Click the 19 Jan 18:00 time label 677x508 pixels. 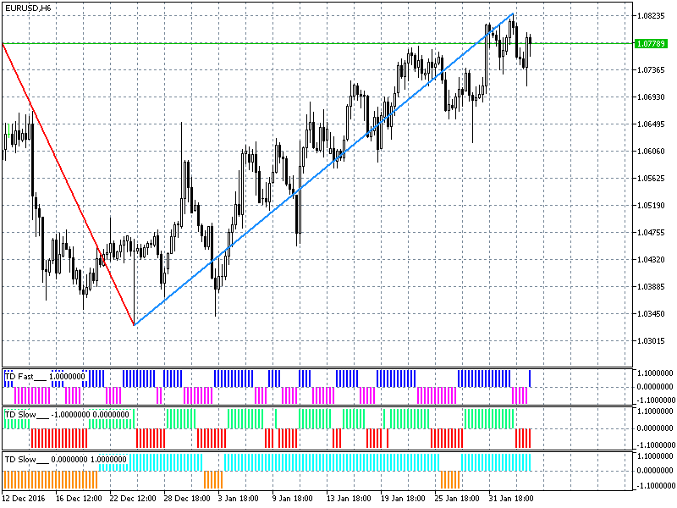pos(403,499)
